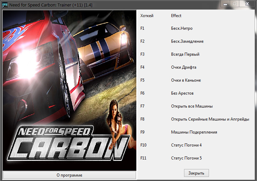This screenshot has height=181, width=257.
Task: Click the Очки Дрифта entry
Action: click(x=183, y=67)
